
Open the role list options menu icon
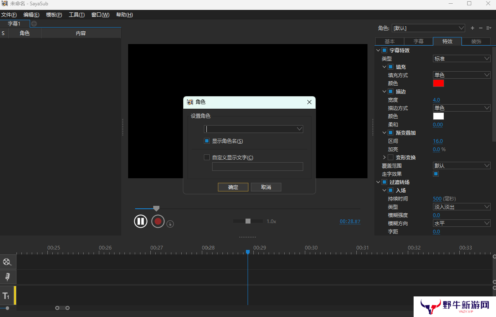(489, 28)
